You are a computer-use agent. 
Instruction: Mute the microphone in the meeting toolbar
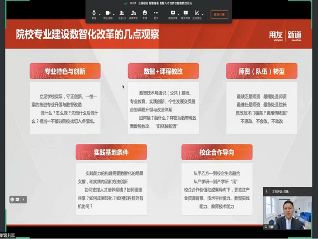(x=94, y=13)
